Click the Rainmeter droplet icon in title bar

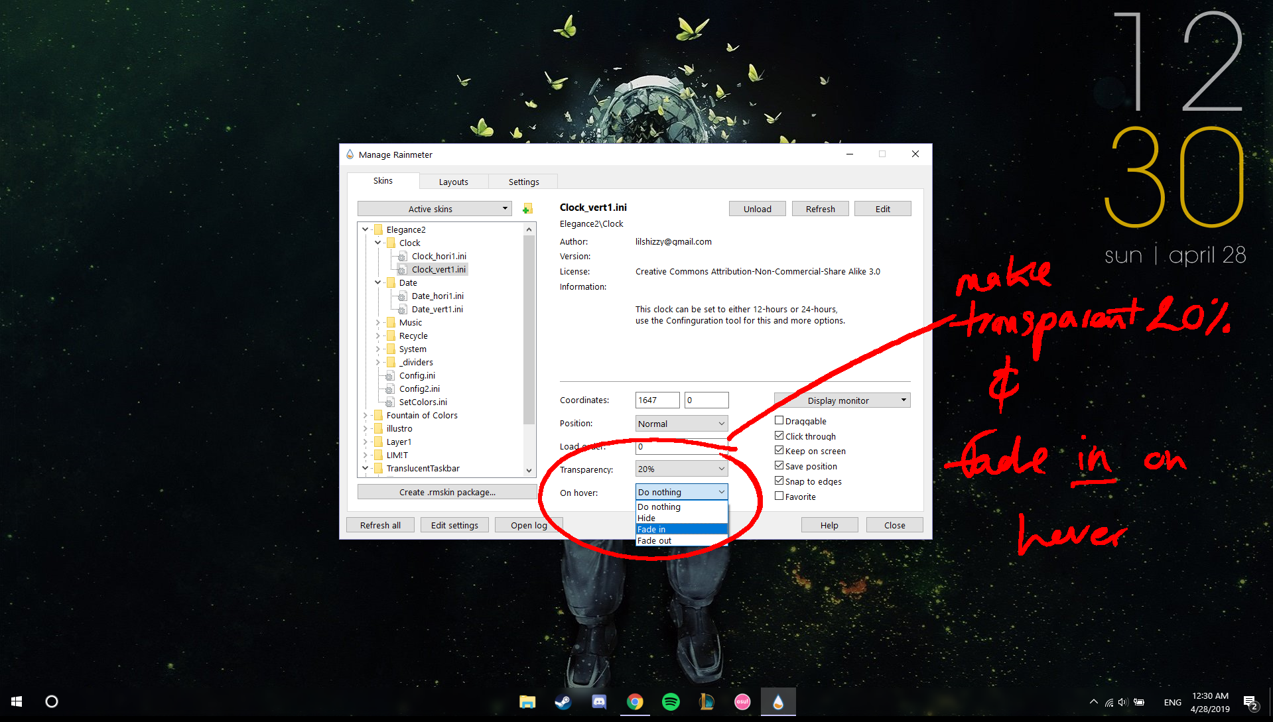pyautogui.click(x=350, y=154)
